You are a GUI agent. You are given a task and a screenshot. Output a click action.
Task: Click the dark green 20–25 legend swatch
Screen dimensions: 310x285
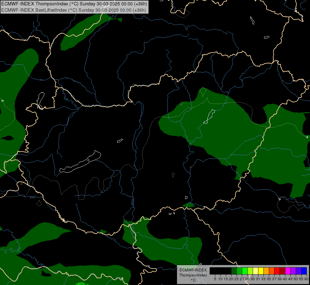[234, 271]
